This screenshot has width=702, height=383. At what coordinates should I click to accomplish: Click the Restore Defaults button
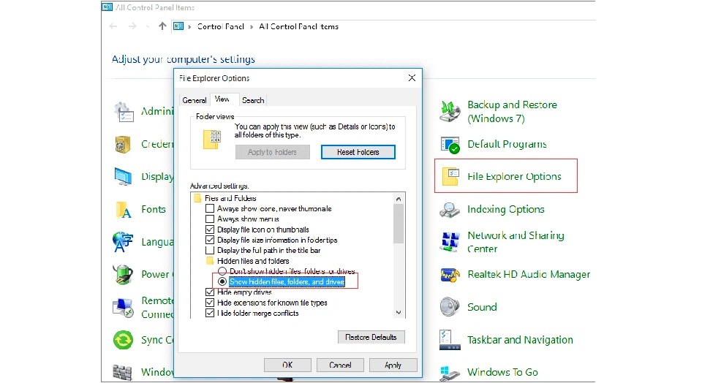[371, 337]
